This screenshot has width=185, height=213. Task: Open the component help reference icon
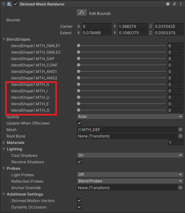(x=168, y=4)
